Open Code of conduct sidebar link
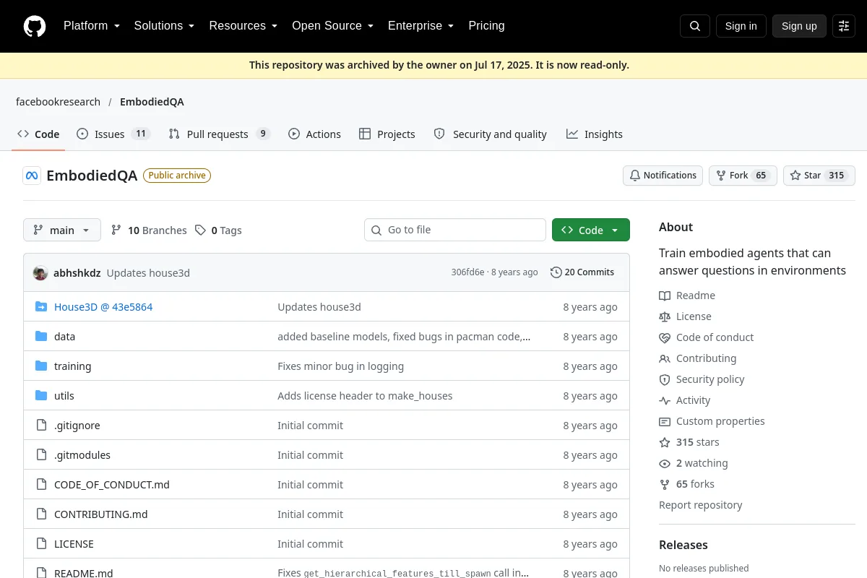867x578 pixels. tap(706, 337)
